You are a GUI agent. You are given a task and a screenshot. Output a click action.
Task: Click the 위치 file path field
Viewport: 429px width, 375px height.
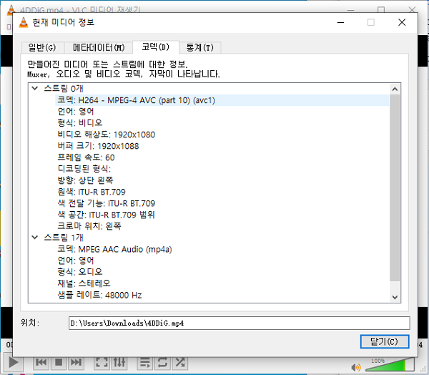click(x=239, y=323)
